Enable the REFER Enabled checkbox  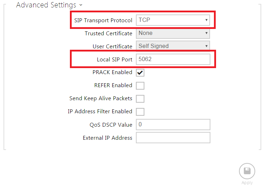pos(140,86)
